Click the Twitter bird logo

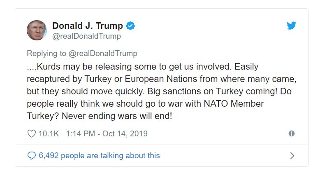(x=291, y=26)
